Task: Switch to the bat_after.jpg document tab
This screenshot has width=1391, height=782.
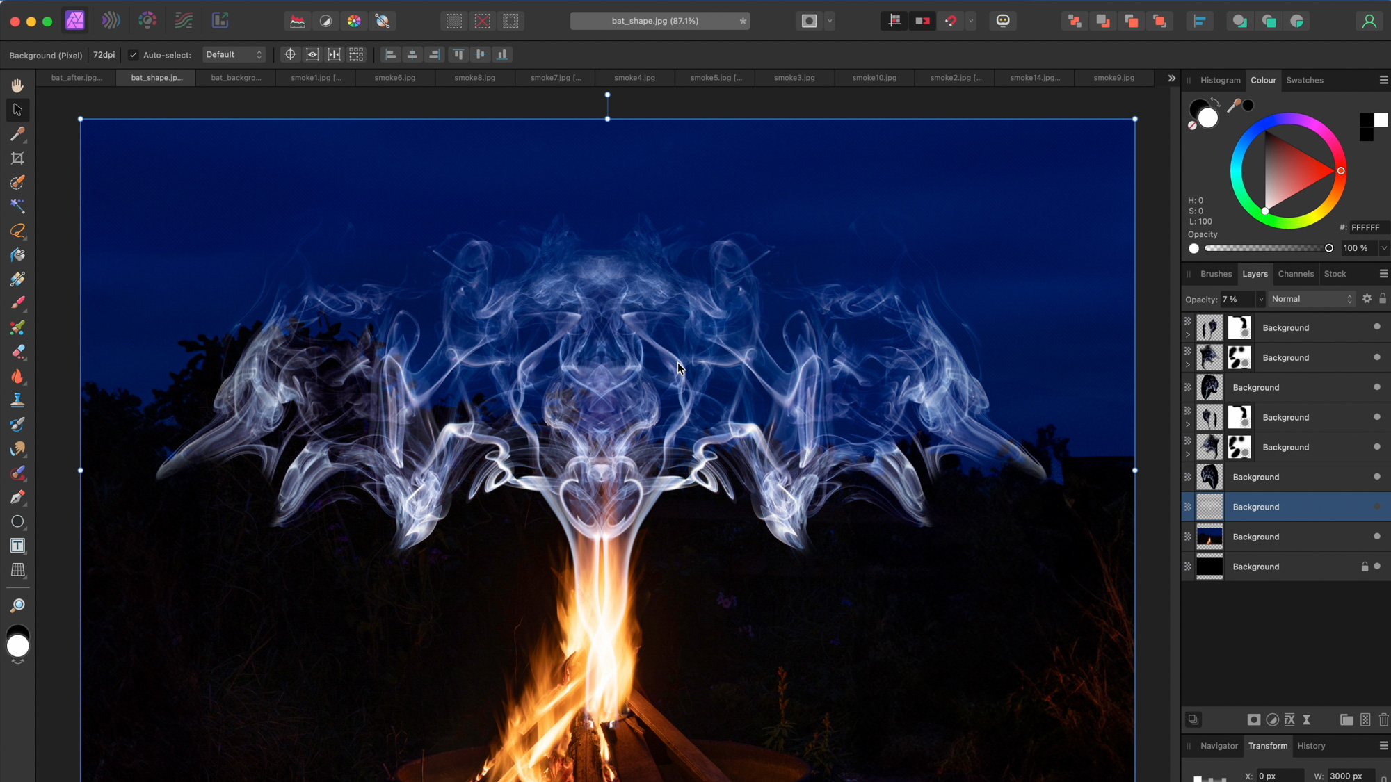Action: 77,78
